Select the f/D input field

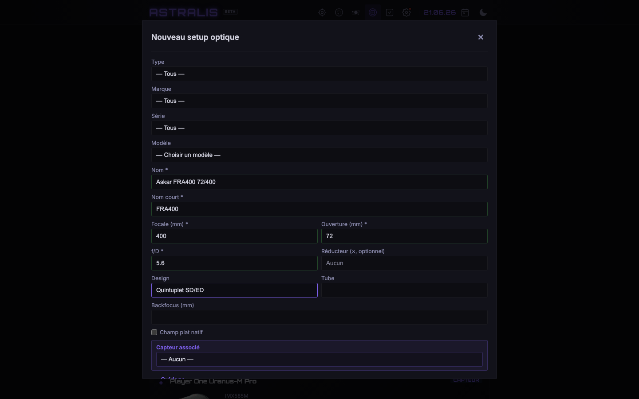[234, 263]
